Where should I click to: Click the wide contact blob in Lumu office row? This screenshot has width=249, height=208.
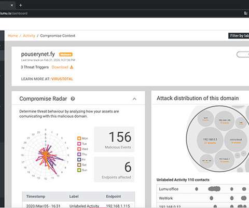click(214, 189)
